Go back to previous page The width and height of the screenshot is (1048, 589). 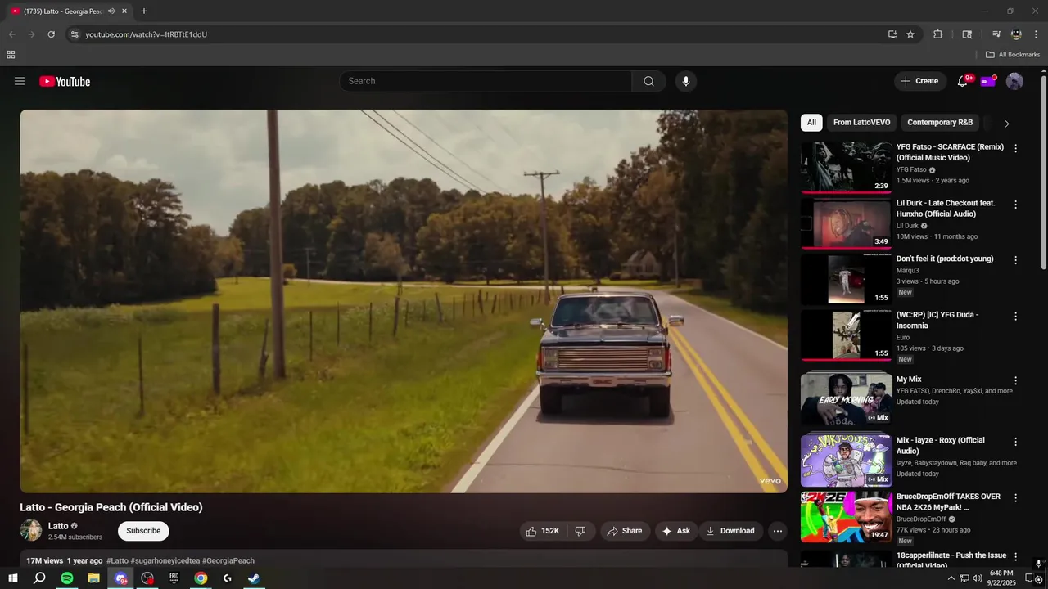click(11, 34)
